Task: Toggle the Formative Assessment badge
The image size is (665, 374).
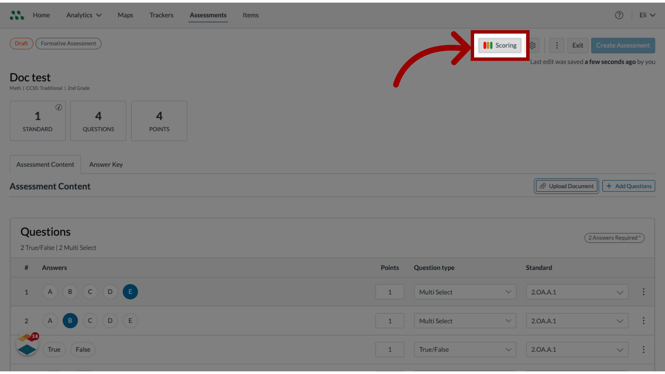Action: 69,43
